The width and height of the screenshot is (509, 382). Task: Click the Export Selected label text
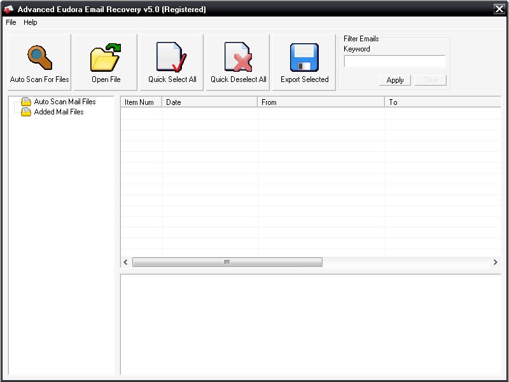pyautogui.click(x=305, y=79)
